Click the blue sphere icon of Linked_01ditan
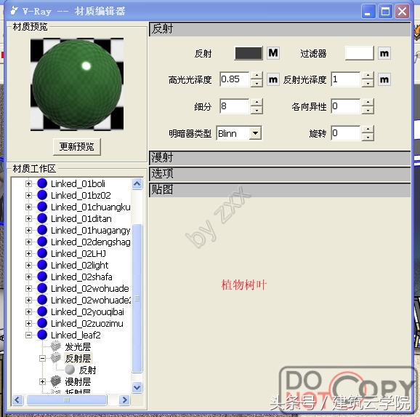The image size is (420, 417). (x=42, y=218)
